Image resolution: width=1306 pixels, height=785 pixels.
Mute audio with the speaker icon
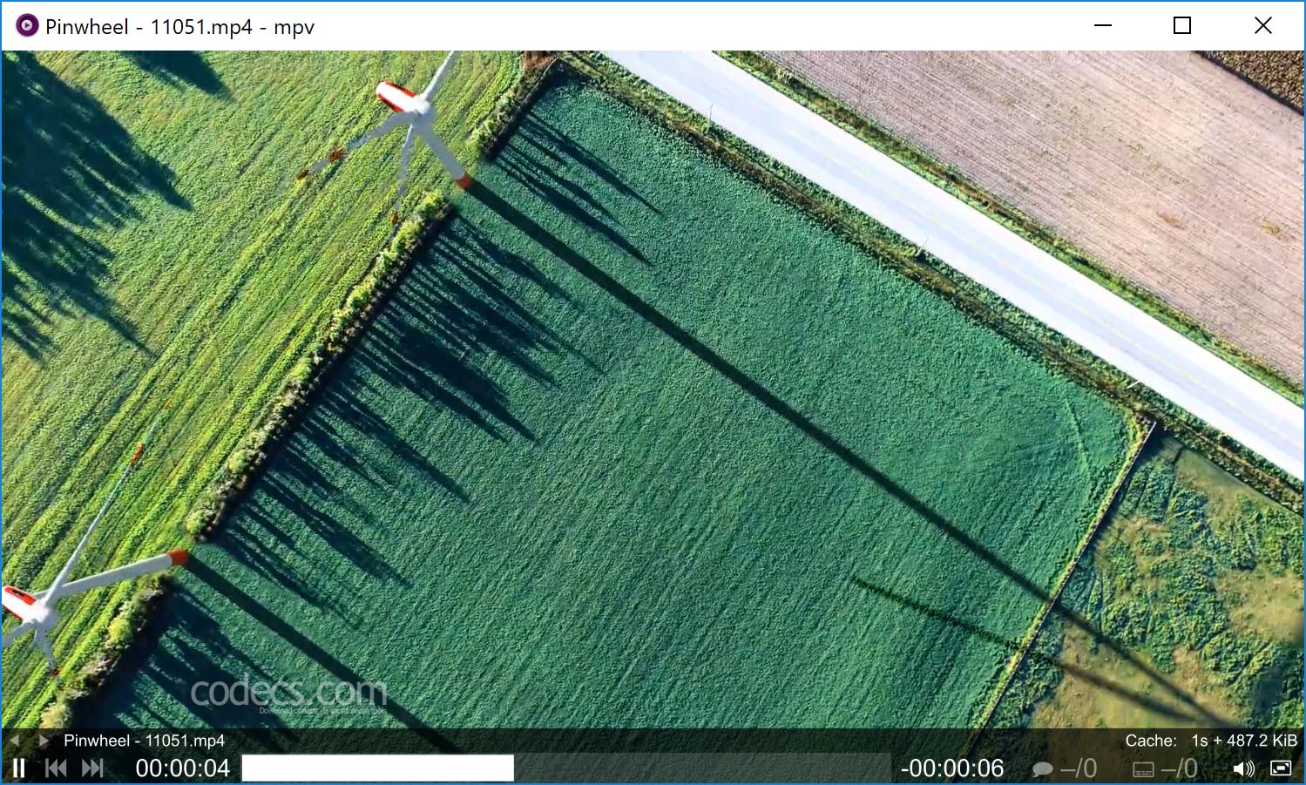pyautogui.click(x=1243, y=768)
